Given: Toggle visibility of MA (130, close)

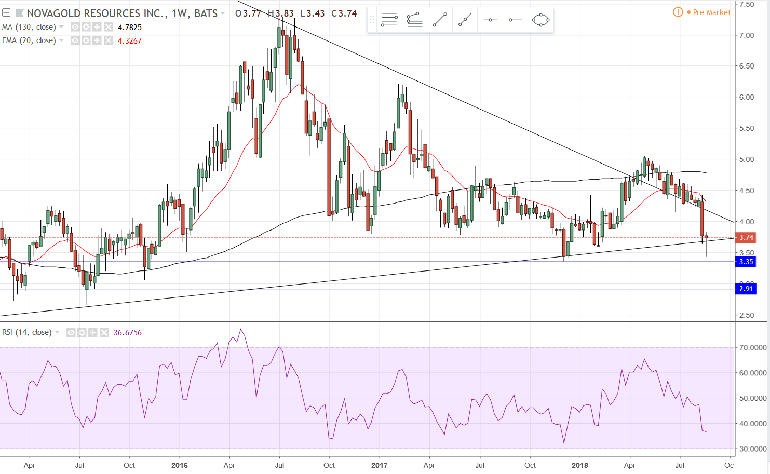Looking at the screenshot, I should pos(75,27).
